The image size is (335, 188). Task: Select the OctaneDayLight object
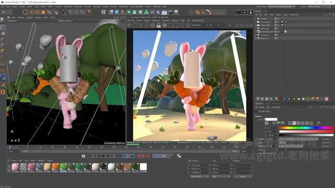pyautogui.click(x=266, y=31)
